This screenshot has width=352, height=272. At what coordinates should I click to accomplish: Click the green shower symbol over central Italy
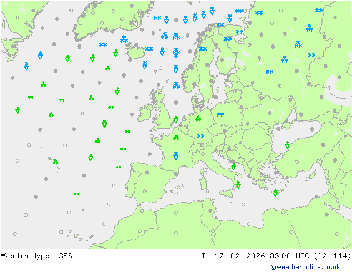pos(234,167)
